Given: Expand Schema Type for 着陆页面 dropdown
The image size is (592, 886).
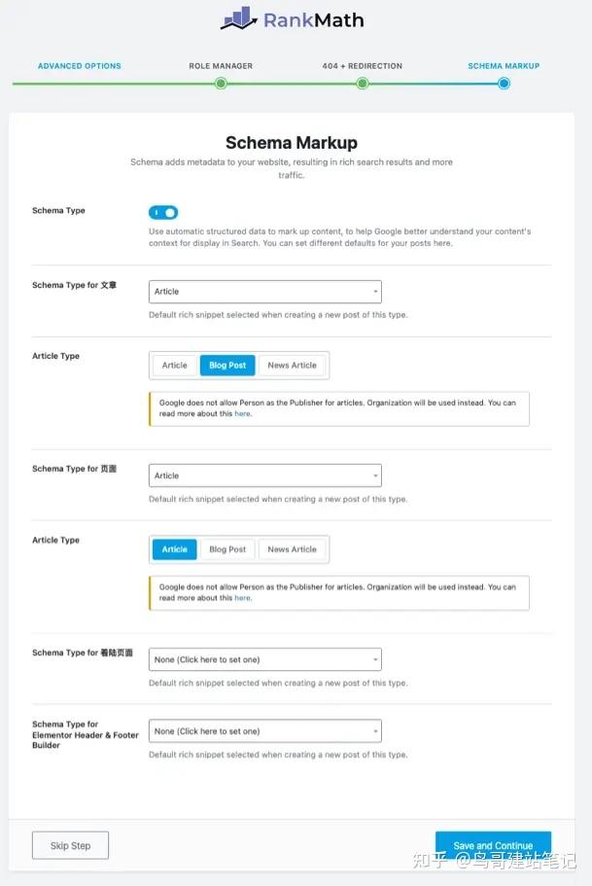Looking at the screenshot, I should [x=265, y=659].
